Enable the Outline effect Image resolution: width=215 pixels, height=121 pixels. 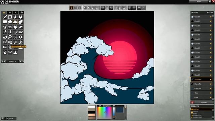point(201,111)
